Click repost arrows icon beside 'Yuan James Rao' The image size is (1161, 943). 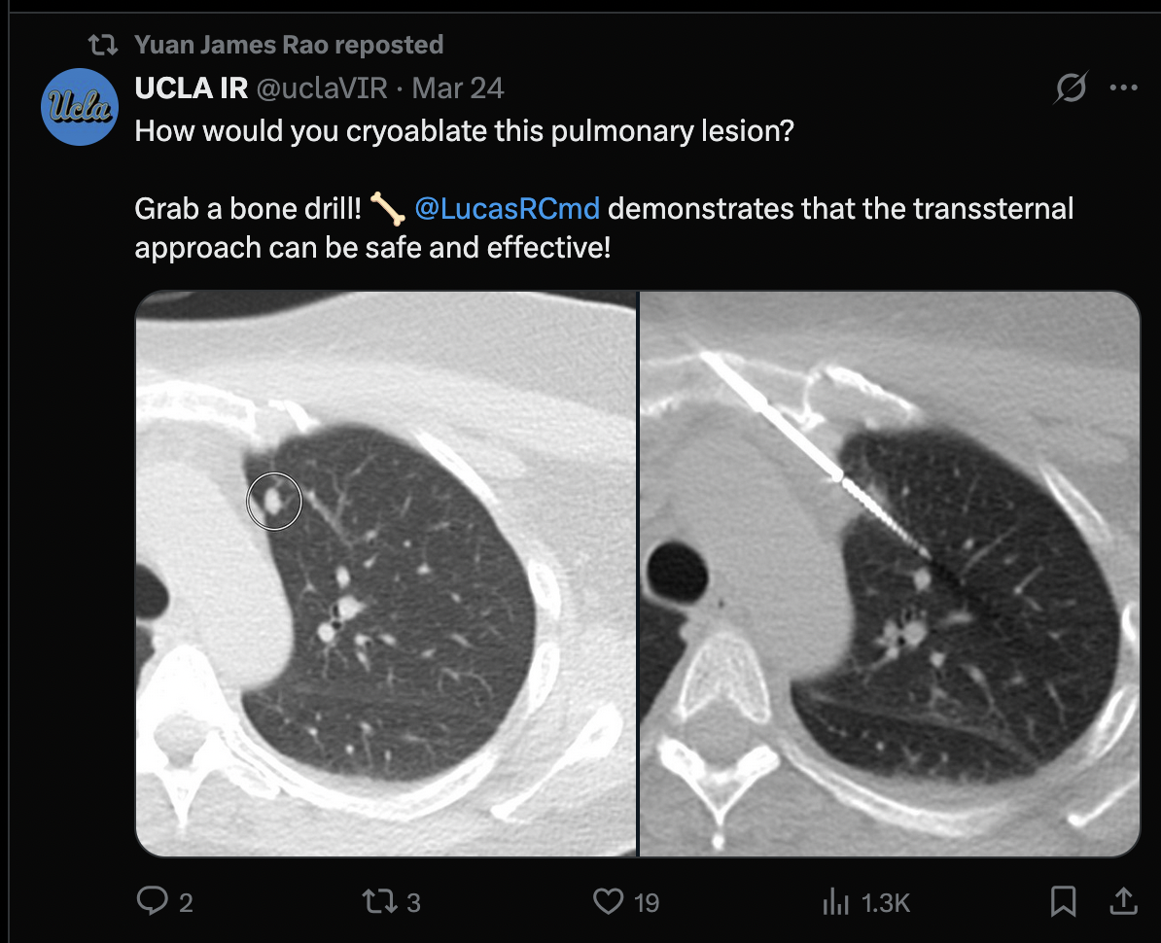pos(102,45)
